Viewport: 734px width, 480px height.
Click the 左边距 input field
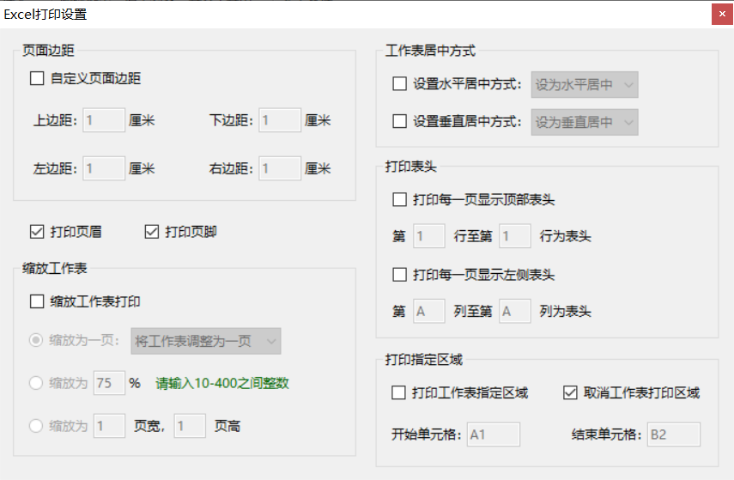[104, 168]
